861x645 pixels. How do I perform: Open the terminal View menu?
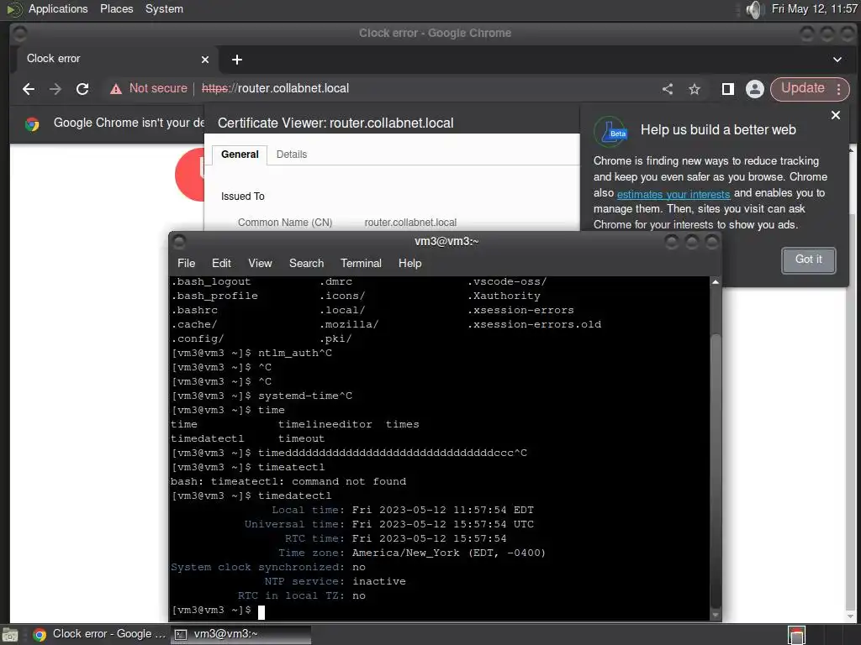coord(260,263)
